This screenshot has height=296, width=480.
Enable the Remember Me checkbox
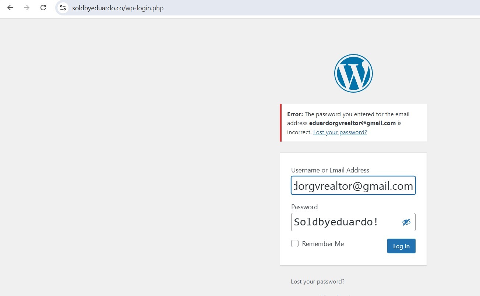(x=295, y=243)
